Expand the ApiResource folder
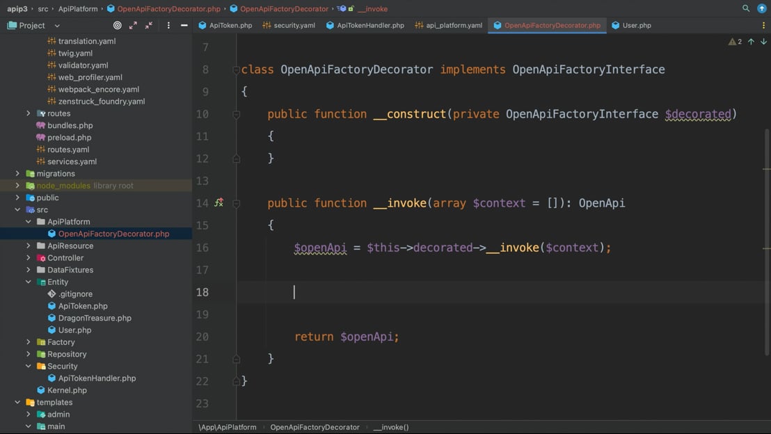Viewport: 771px width, 434px height. tap(28, 246)
